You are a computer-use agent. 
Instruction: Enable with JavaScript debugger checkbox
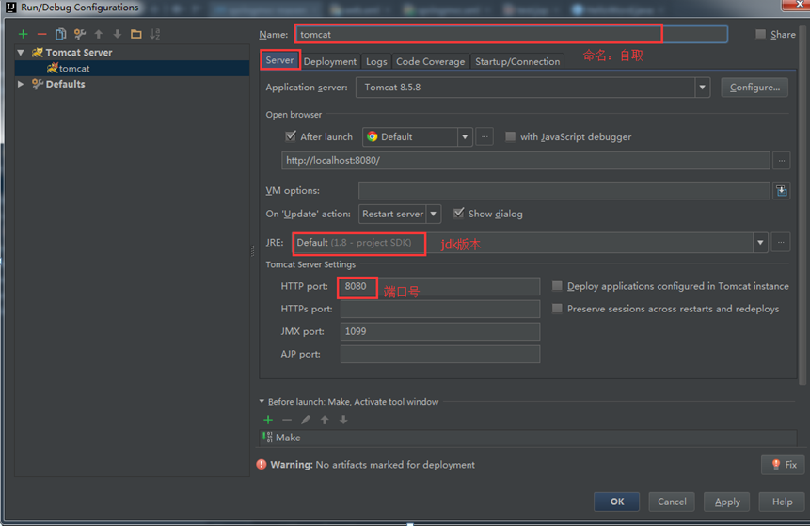[x=511, y=136]
